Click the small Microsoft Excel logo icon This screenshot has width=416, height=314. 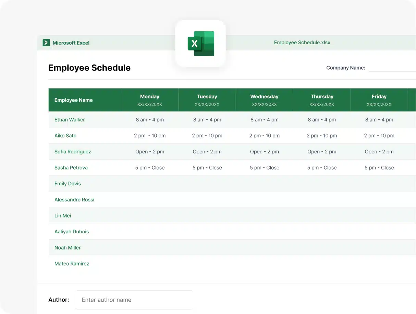coord(46,43)
